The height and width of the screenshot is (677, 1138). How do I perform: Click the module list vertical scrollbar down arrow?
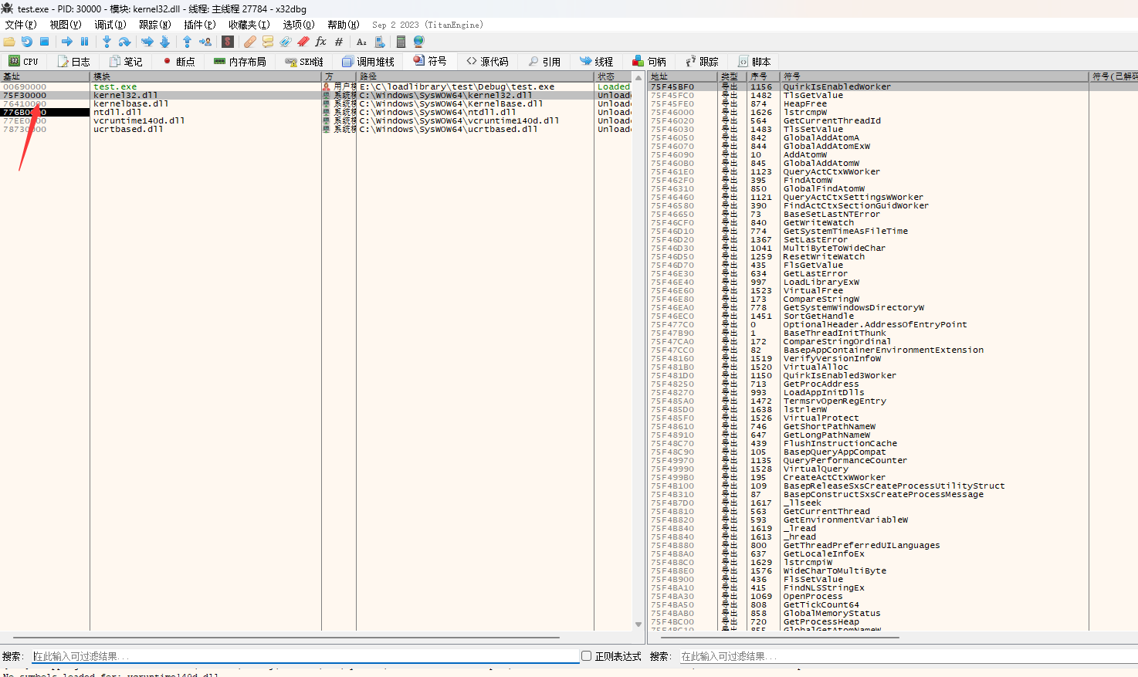638,625
